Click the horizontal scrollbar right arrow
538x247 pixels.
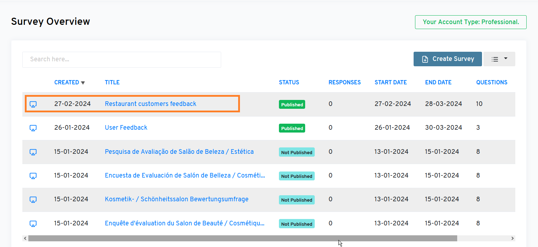512,238
